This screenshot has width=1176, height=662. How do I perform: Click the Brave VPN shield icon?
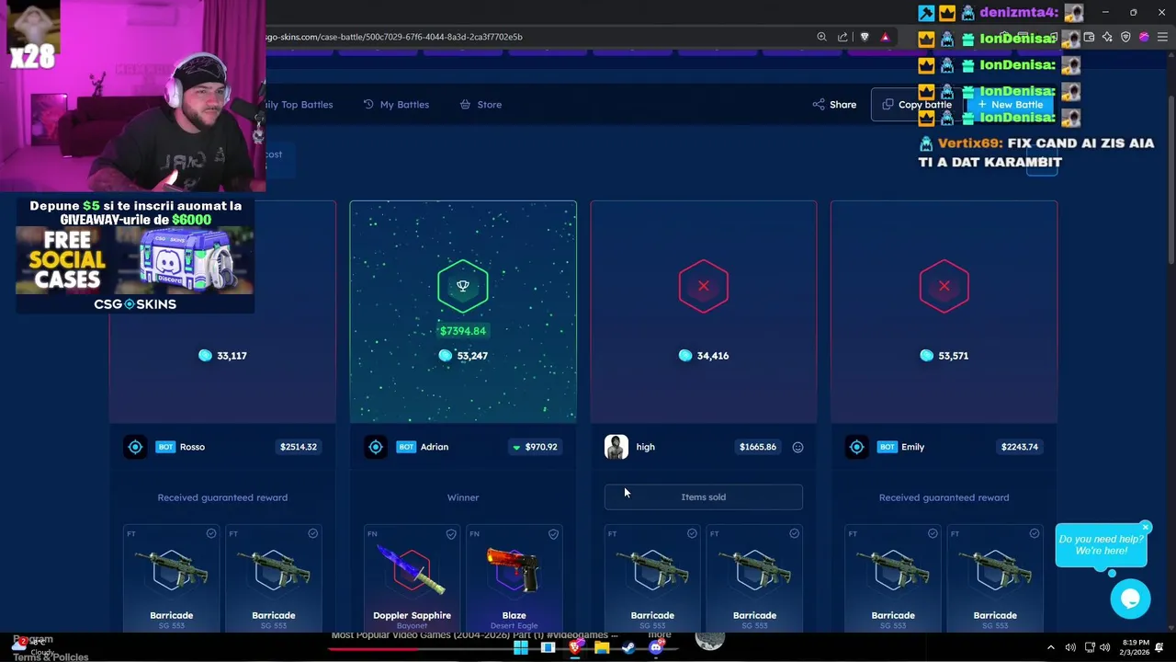point(1125,37)
